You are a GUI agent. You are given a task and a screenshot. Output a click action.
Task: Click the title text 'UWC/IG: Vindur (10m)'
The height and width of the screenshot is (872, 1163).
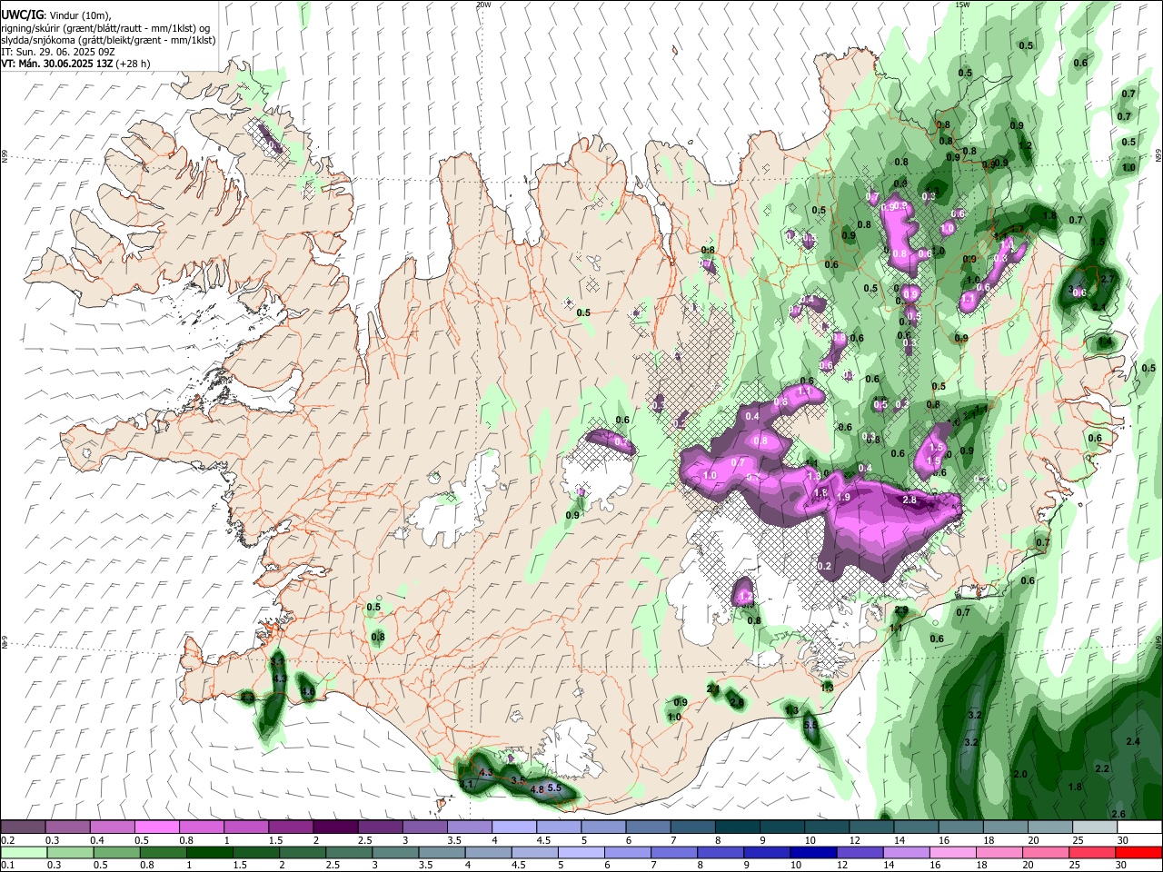point(56,15)
